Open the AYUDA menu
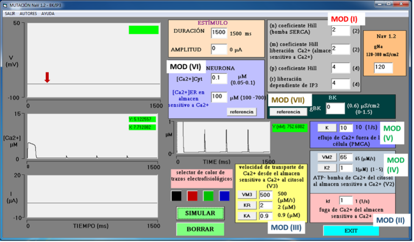 [48, 14]
